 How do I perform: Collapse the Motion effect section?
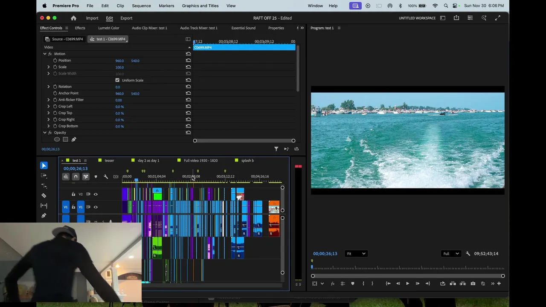(x=45, y=54)
